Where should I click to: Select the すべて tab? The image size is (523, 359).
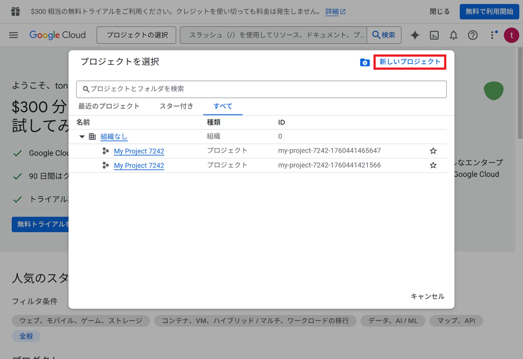[x=223, y=106]
